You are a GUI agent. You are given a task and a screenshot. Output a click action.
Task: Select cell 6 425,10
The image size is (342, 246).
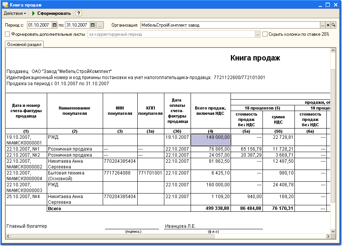[211, 176]
